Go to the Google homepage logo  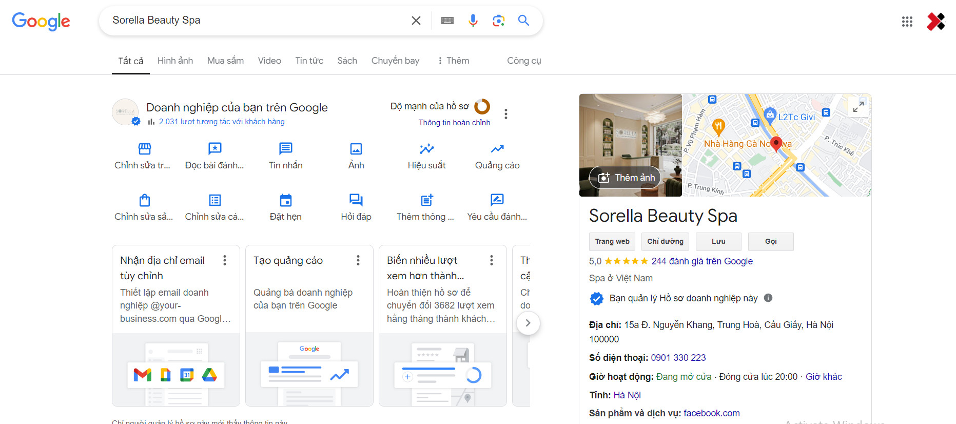(41, 22)
